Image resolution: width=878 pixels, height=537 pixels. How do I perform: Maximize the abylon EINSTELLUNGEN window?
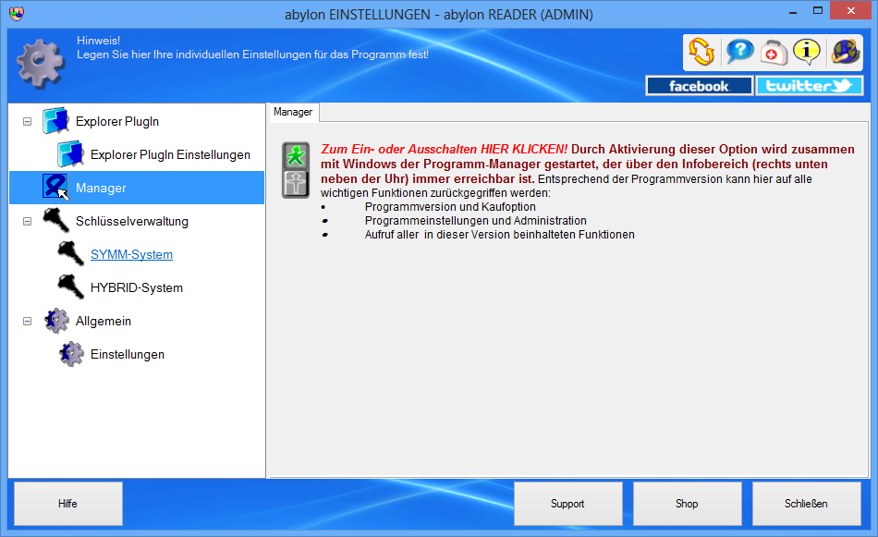[818, 11]
